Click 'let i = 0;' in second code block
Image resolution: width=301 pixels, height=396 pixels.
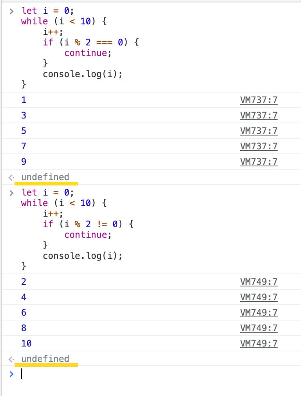point(47,192)
